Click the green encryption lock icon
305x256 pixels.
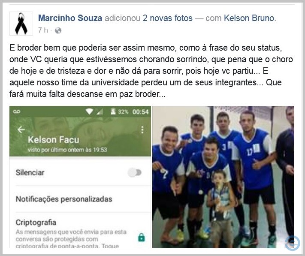click(142, 237)
